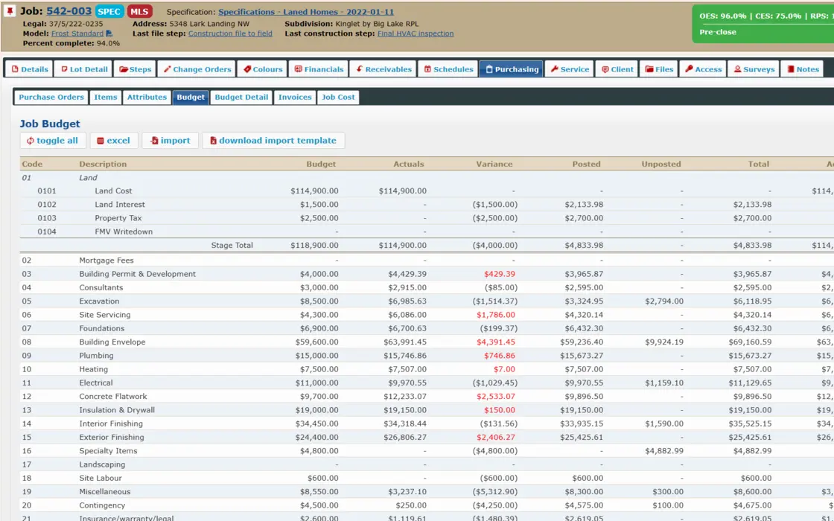Click the 14 Interior Finishing row label

pyautogui.click(x=111, y=423)
